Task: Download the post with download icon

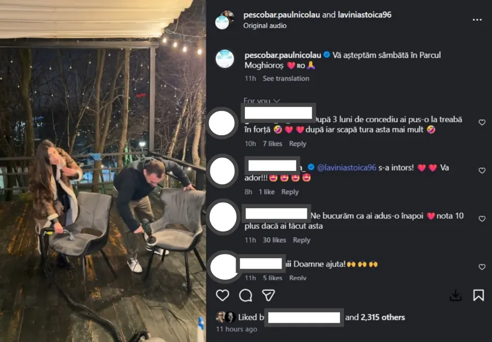Action: 455,295
